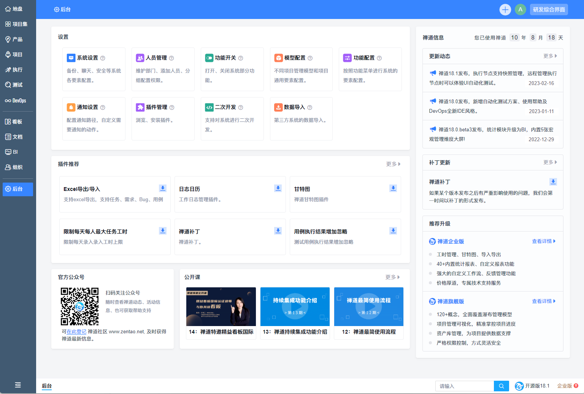Screen dimensions: 584x394
Task: Click the 研发综合界面 button
Action: click(x=549, y=9)
